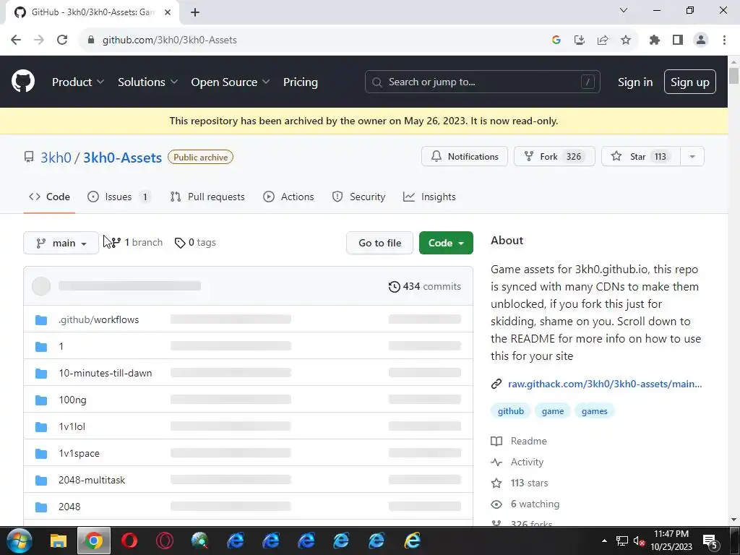Expand the Open Source menu
This screenshot has height=555, width=740.
click(x=231, y=82)
